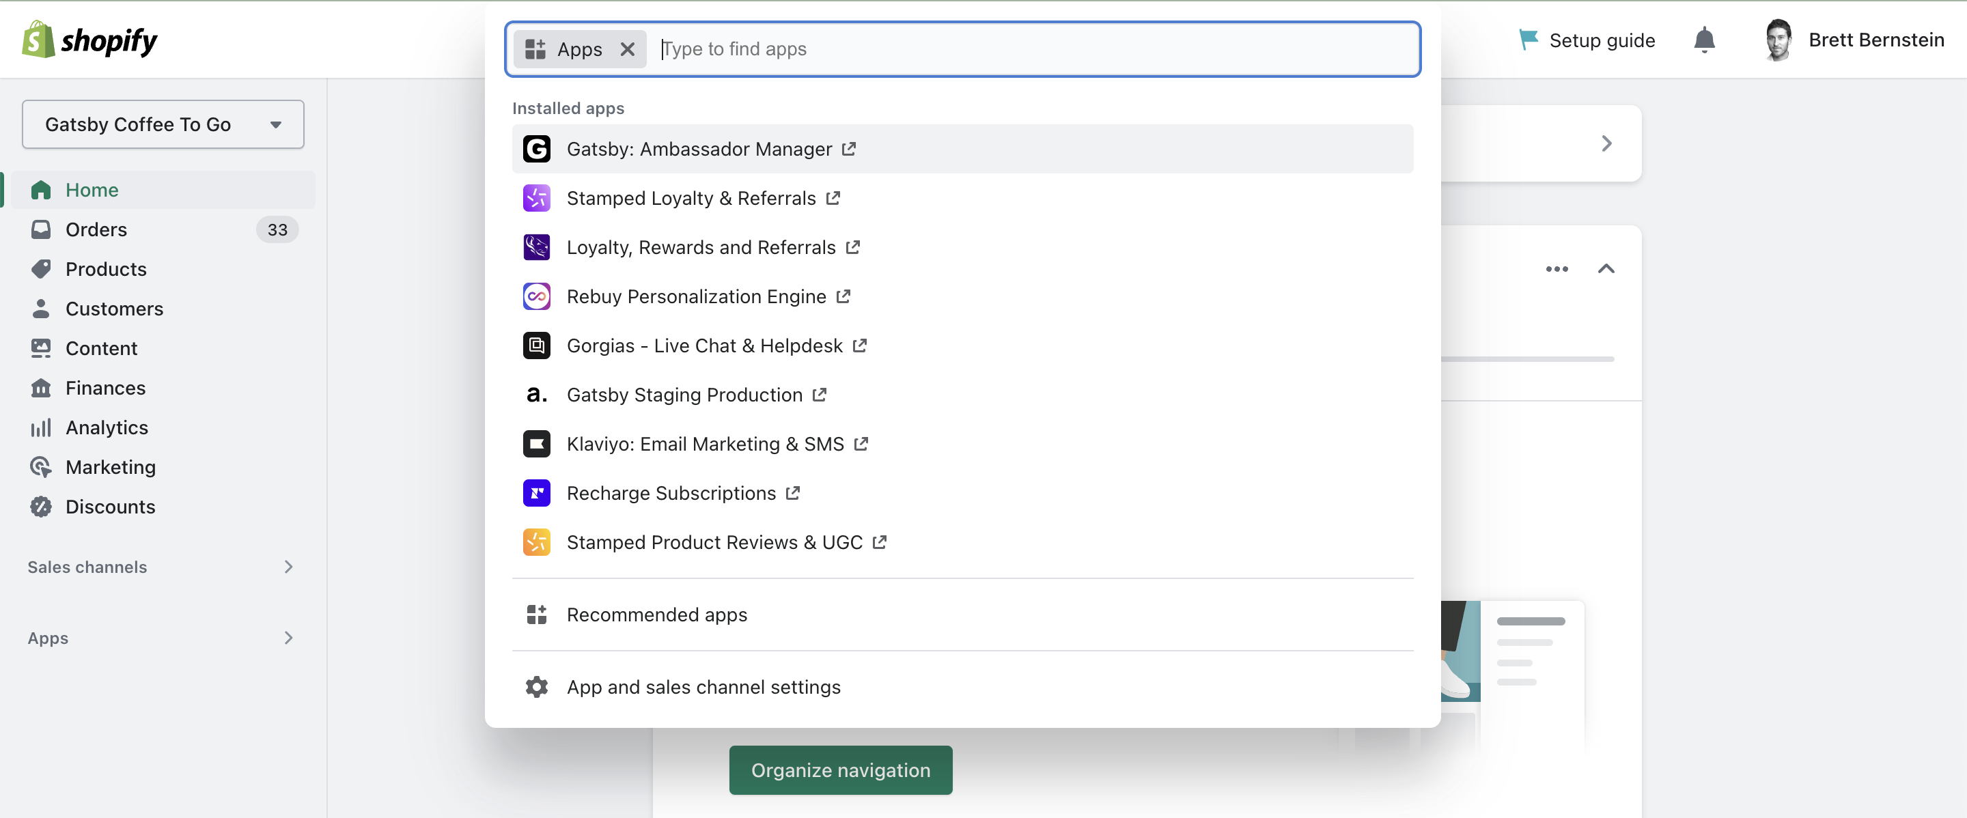Open the notifications bell

point(1703,40)
